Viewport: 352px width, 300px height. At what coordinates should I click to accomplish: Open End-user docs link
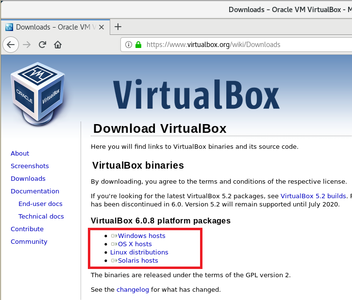[40, 204]
